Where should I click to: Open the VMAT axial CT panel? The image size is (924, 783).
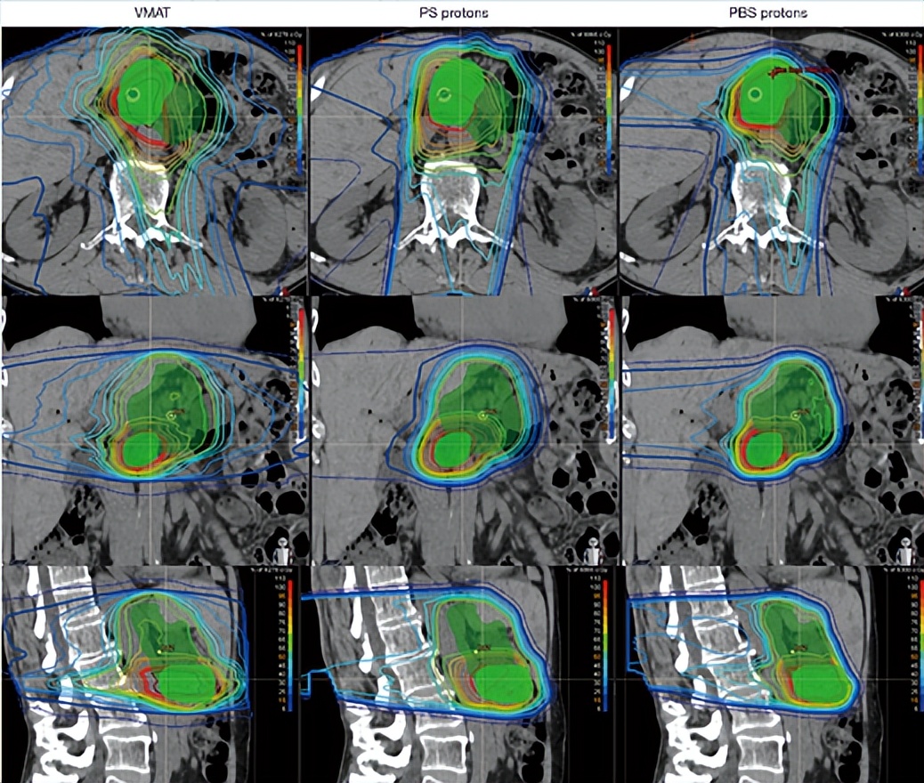pos(154,161)
